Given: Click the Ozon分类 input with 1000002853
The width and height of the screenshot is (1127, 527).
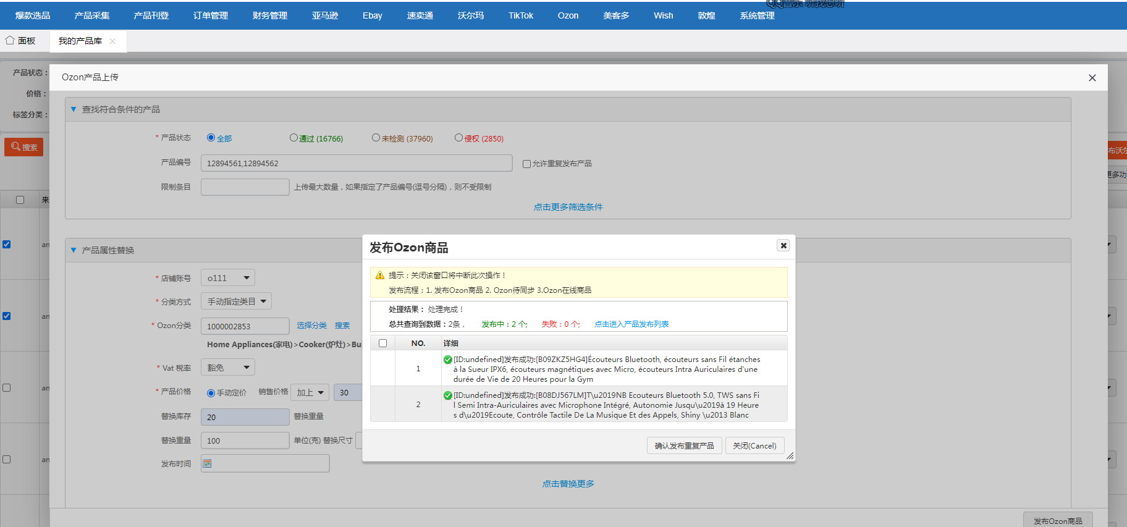Looking at the screenshot, I should [x=245, y=326].
